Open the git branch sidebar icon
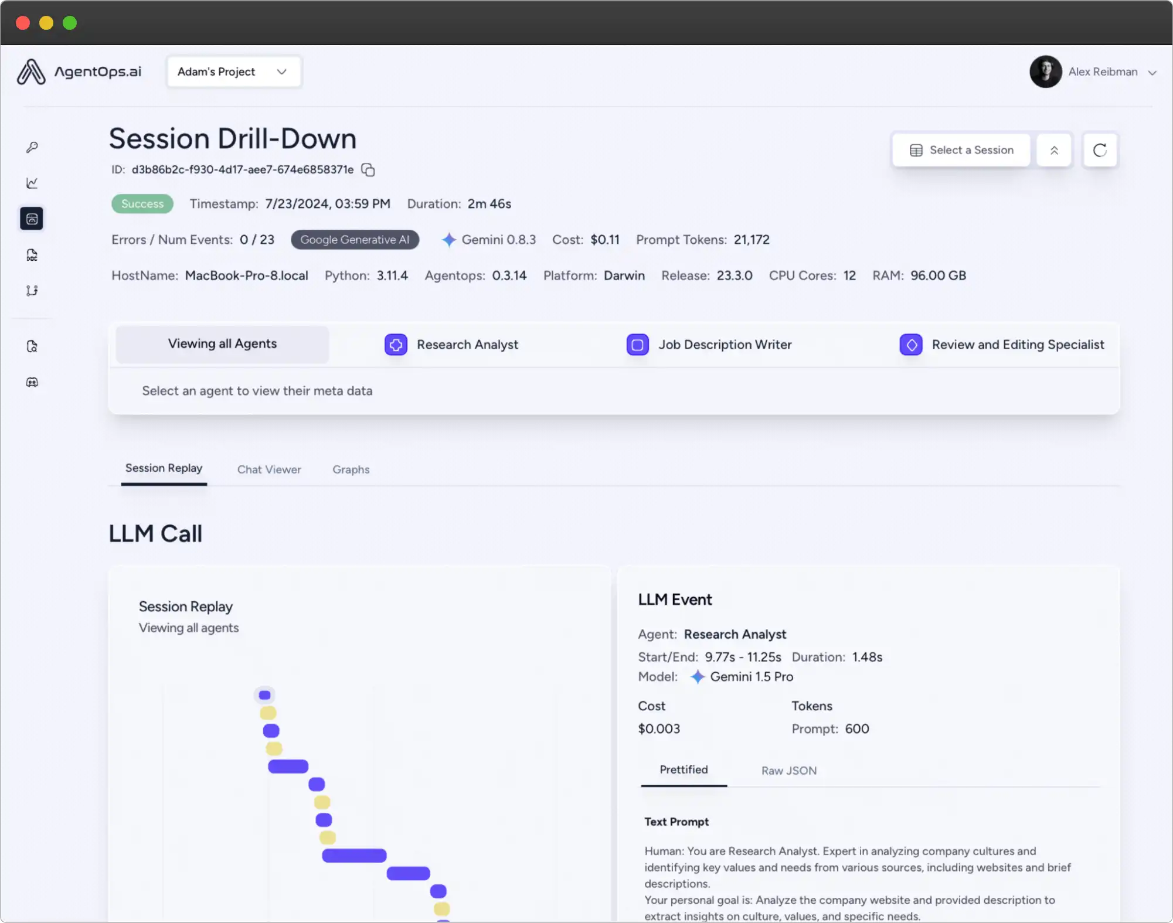 coord(32,291)
